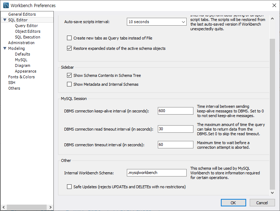Viewport: 280px width, 211px height.
Task: Select the Others preferences page
Action: click(x=14, y=88)
